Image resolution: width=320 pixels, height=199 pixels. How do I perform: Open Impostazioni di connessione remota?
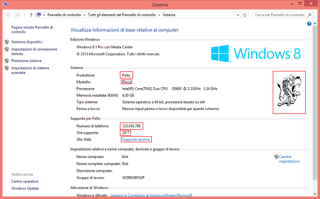pos(34,52)
